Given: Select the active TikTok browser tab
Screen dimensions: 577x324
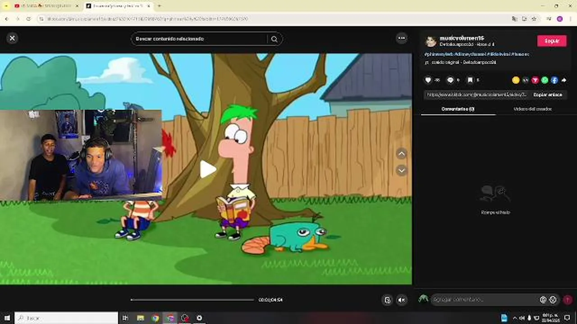Looking at the screenshot, I should click(118, 6).
